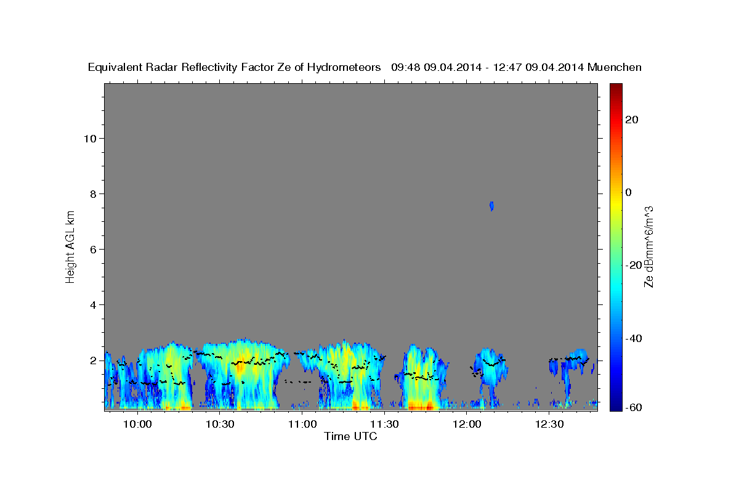Viewport: 739px width, 493px height.
Task: Click the colorbar value label -60
Action: tap(633, 407)
